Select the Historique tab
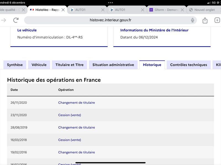The image size is (221, 165). (152, 65)
